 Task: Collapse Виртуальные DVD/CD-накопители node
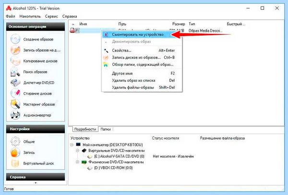pos(77,150)
